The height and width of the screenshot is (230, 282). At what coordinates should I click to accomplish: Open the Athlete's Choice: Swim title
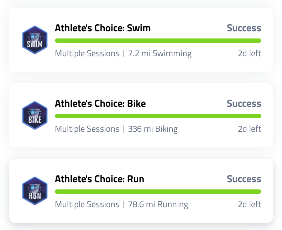coord(103,28)
